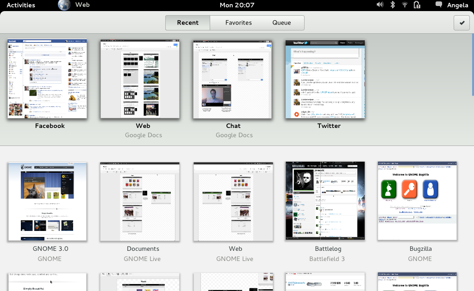Open the Angela user menu
This screenshot has height=291, width=474.
(x=457, y=5)
